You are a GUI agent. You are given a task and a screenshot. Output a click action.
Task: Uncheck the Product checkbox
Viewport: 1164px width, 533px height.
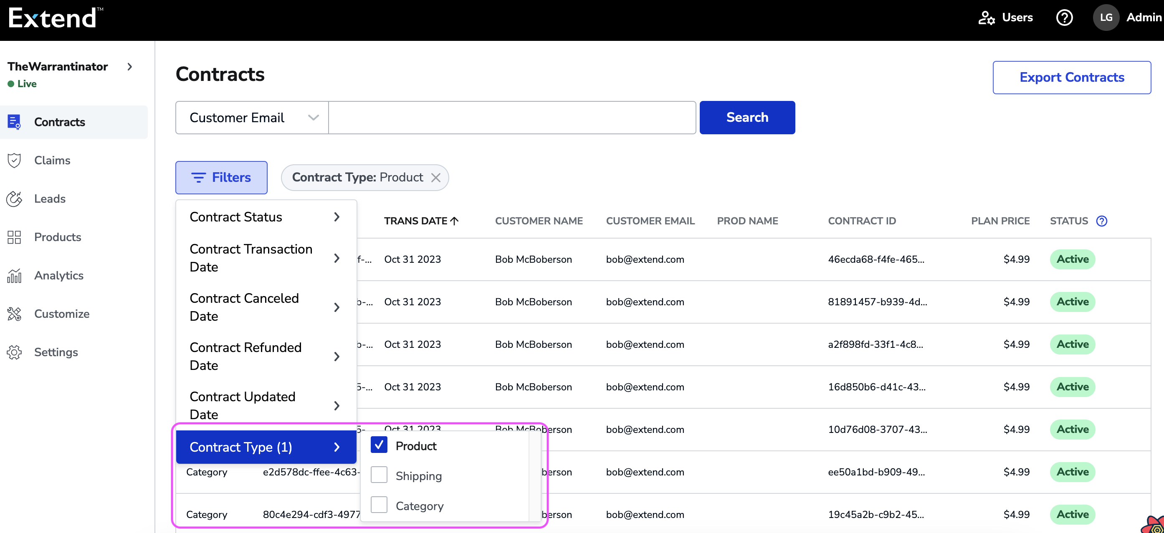379,445
